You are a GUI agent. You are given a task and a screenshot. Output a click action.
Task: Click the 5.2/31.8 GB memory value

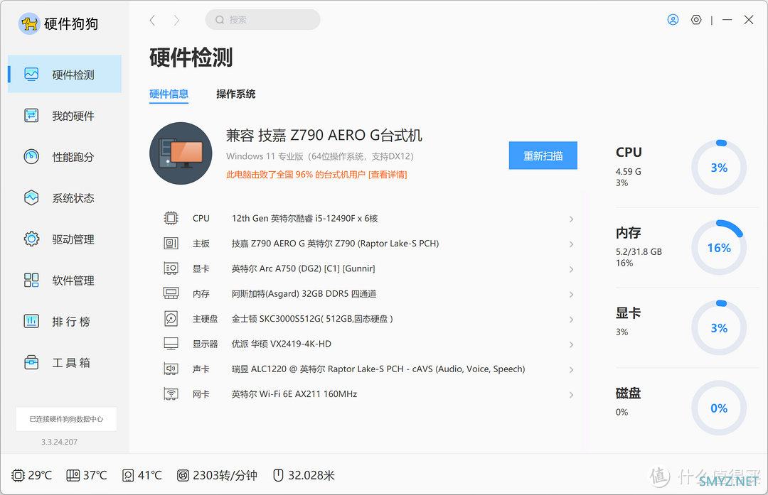tap(639, 252)
